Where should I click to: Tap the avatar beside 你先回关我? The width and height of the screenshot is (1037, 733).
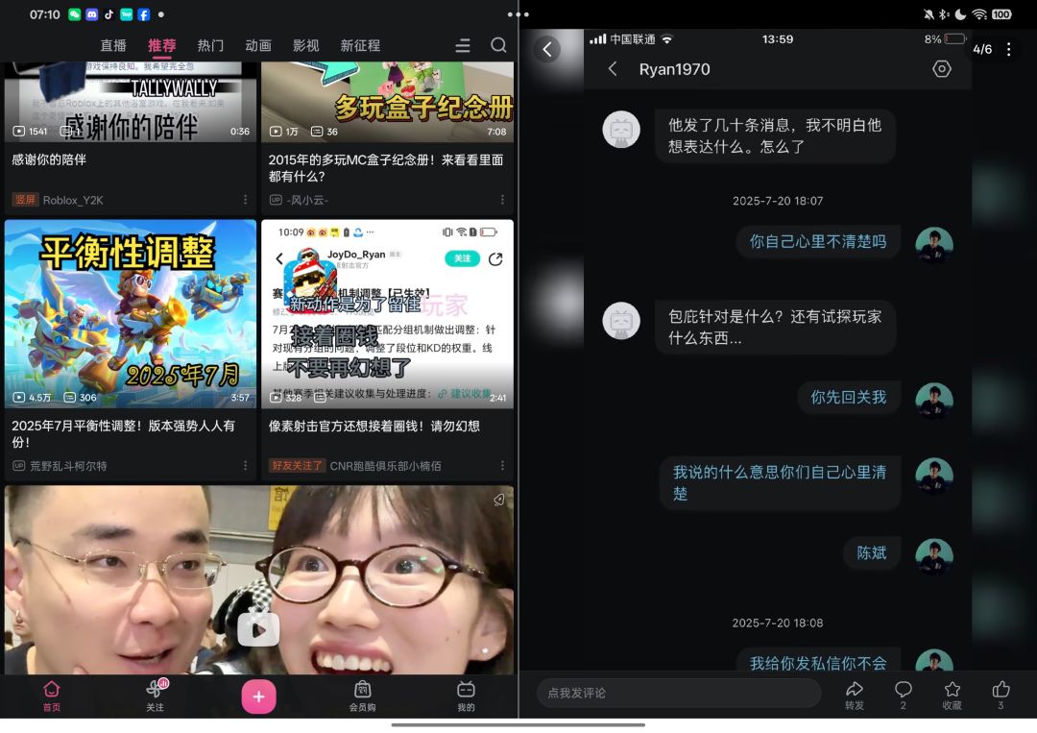(934, 401)
